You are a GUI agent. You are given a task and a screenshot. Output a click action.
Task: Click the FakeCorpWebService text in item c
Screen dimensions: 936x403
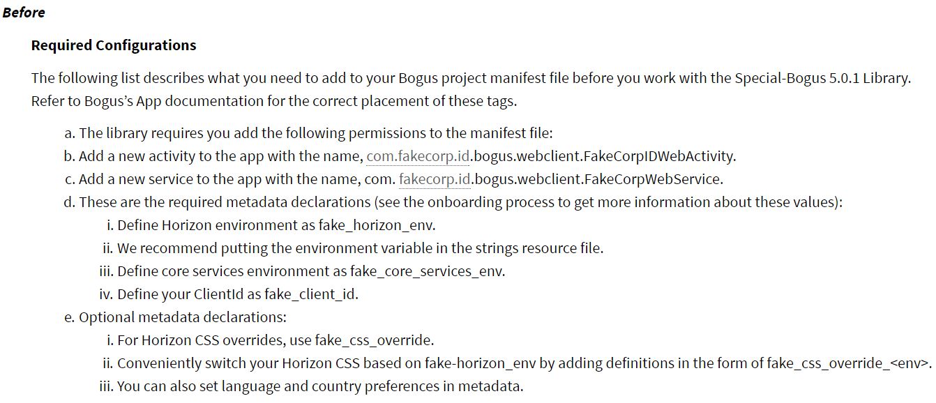click(x=653, y=179)
